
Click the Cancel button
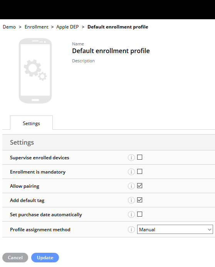click(15, 257)
